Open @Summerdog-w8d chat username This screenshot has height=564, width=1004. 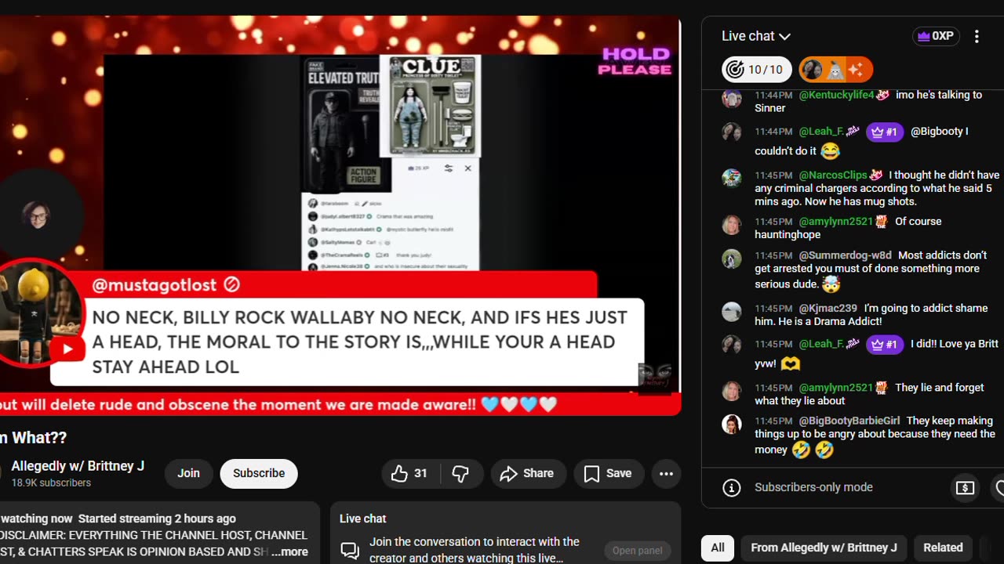(x=845, y=255)
